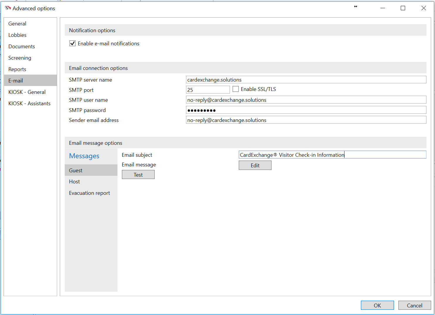Click the SMTP port field
The width and height of the screenshot is (435, 315).
(208, 89)
